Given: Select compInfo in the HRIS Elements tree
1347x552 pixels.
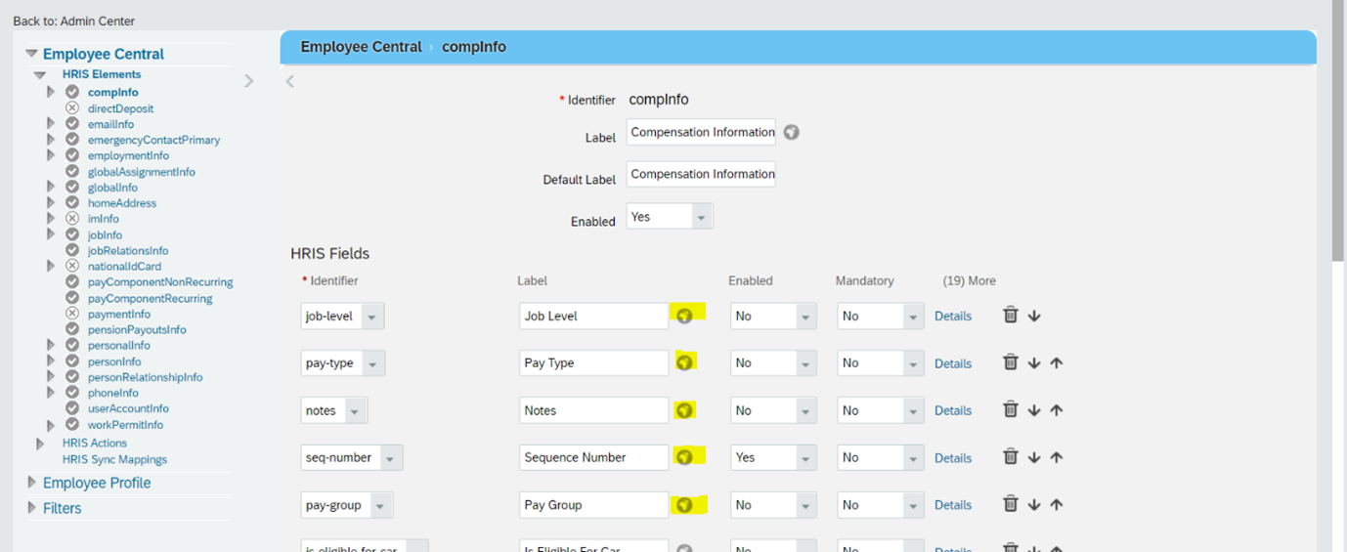Looking at the screenshot, I should [113, 93].
